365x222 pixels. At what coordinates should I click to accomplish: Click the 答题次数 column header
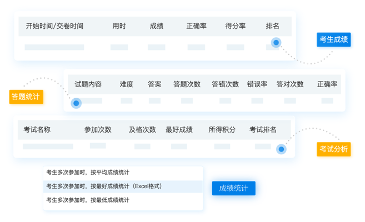point(187,84)
